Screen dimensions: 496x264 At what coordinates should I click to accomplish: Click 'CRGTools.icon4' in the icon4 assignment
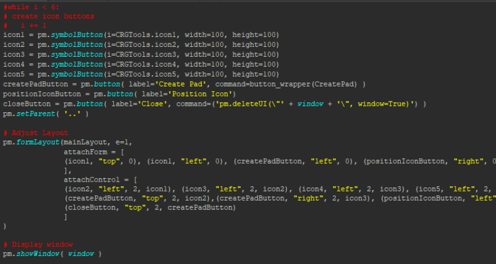(146, 65)
